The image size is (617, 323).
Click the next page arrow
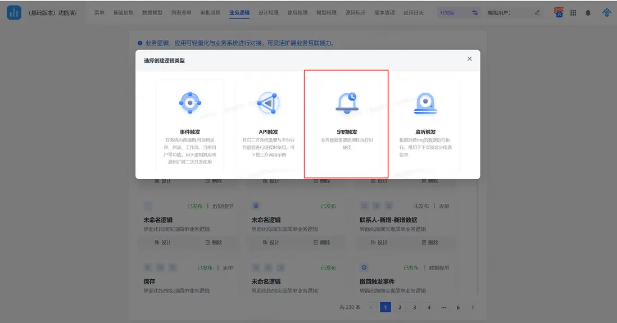pyautogui.click(x=473, y=307)
